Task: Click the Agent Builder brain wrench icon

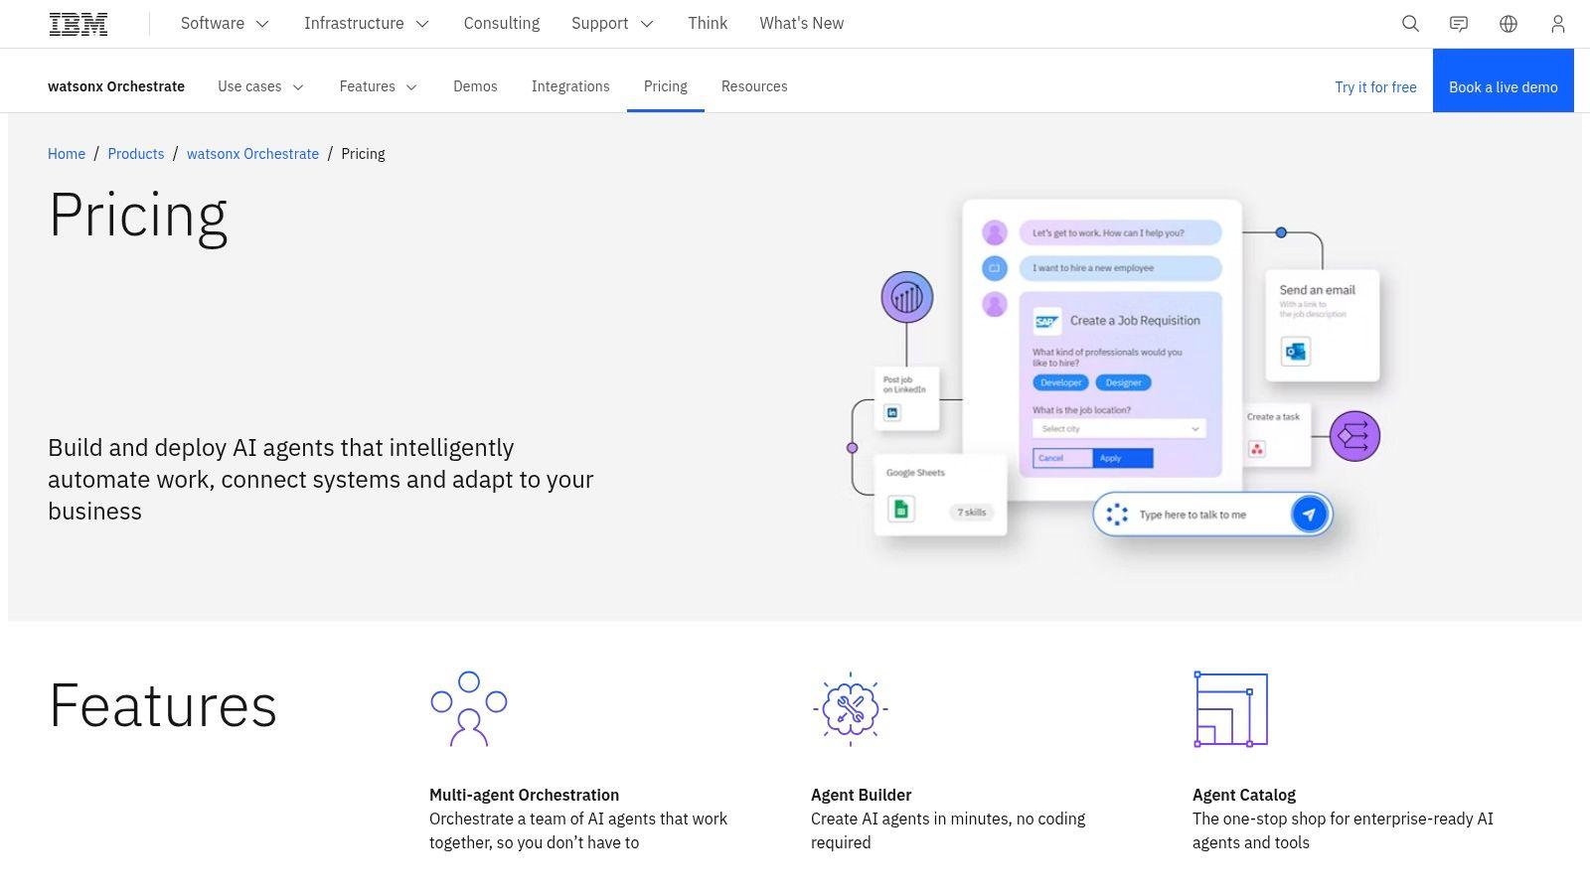Action: coord(850,708)
